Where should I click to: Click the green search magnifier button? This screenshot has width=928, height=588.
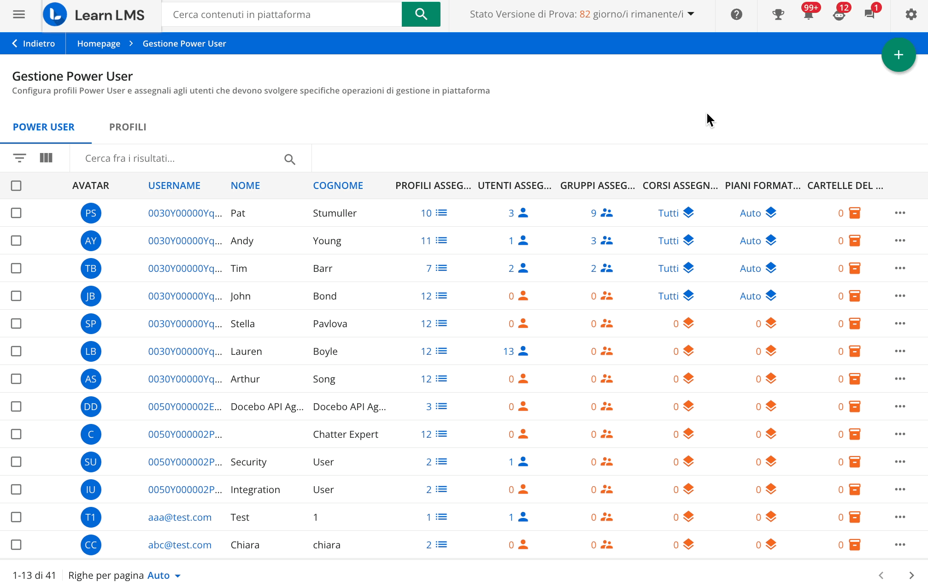421,14
